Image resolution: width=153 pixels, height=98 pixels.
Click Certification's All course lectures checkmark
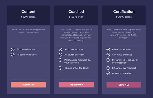click(108, 49)
